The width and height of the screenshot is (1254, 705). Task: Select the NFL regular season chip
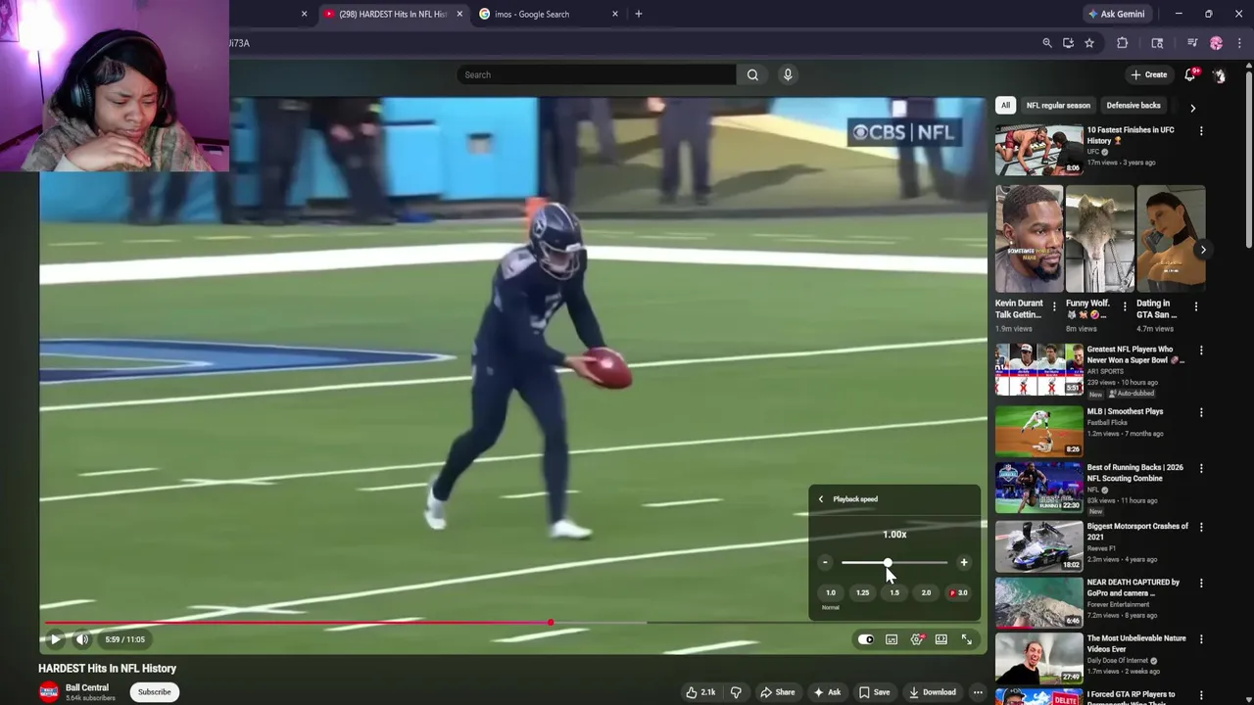[x=1058, y=105]
